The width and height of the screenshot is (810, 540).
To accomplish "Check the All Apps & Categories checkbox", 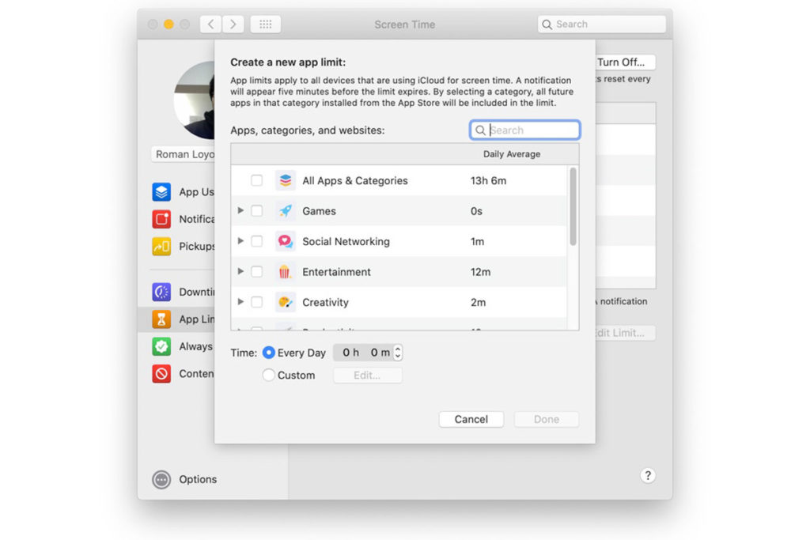I will [x=257, y=181].
